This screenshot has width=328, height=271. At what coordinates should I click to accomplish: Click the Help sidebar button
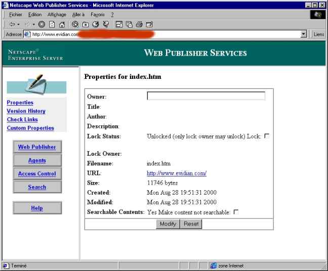click(37, 208)
